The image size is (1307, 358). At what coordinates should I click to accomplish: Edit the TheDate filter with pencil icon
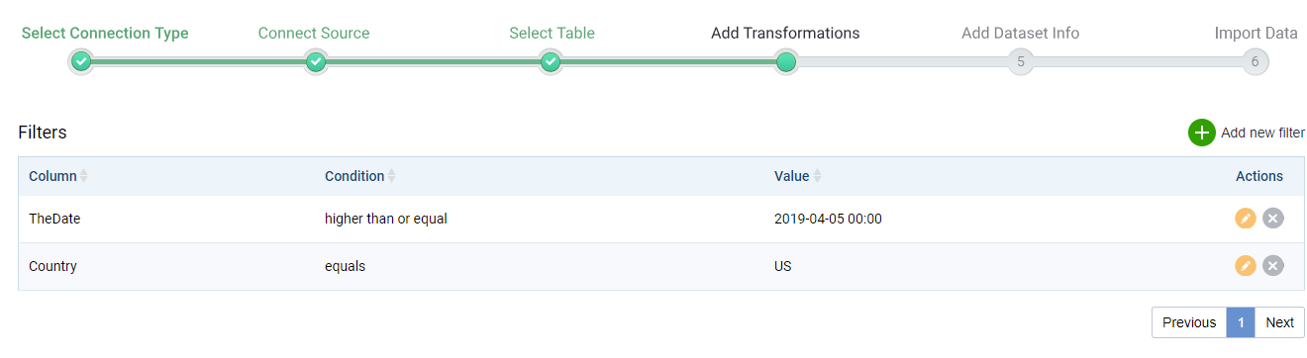[x=1246, y=219]
